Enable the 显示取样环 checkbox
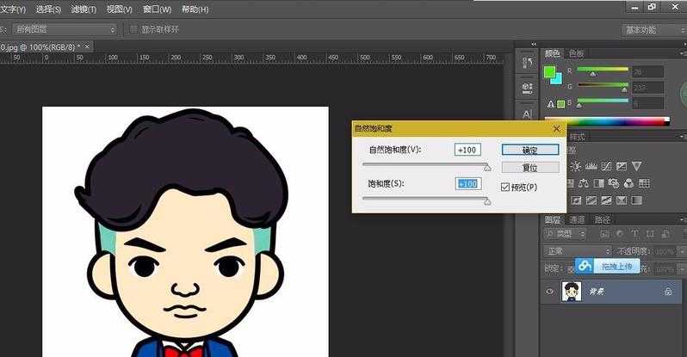This screenshot has width=687, height=357. 133,29
